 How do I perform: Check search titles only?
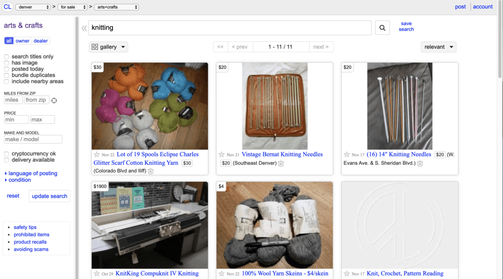6,57
